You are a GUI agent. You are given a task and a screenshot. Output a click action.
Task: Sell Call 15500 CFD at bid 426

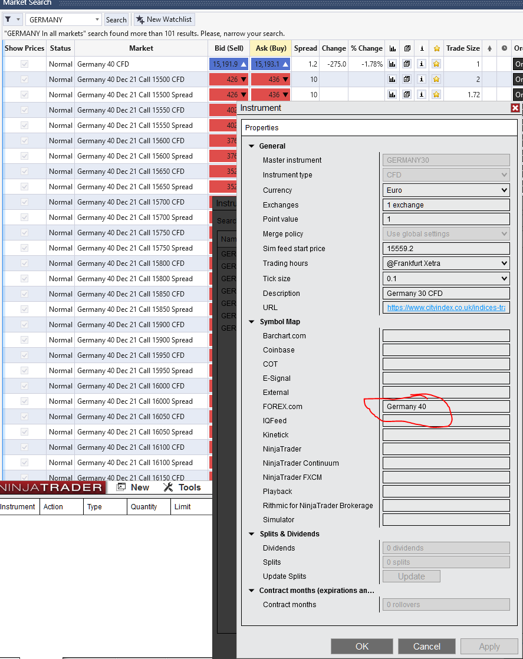(229, 79)
